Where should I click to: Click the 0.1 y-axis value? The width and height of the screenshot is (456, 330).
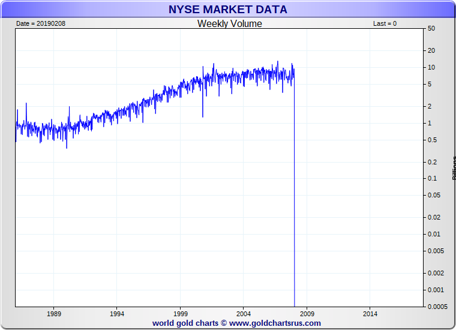(x=433, y=179)
